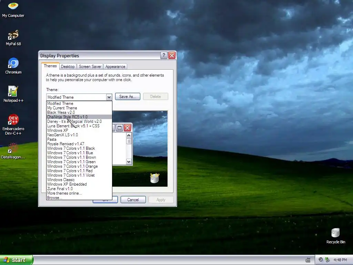Viewport: 353px width, 265px height.
Task: Pick Windows 7 Colors v1.1 Green
Action: click(x=79, y=162)
